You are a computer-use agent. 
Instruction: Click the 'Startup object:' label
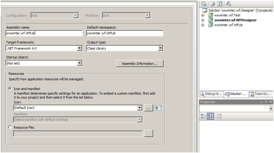pos(17,57)
